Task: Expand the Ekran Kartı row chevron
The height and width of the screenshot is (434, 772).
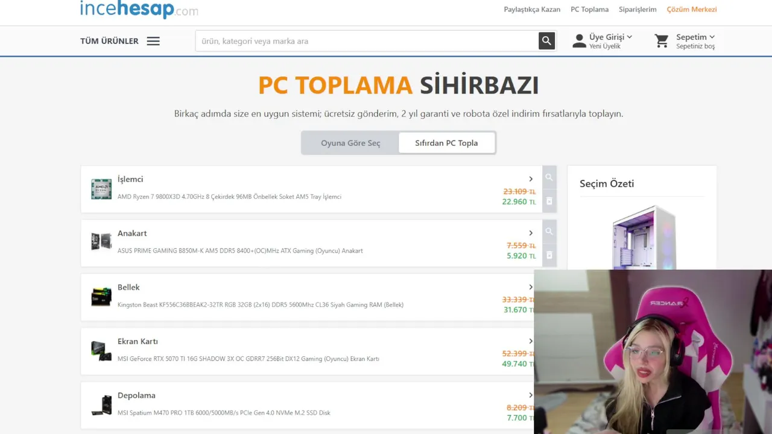Action: [531, 341]
